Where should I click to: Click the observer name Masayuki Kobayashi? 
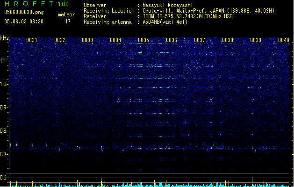coord(168,5)
